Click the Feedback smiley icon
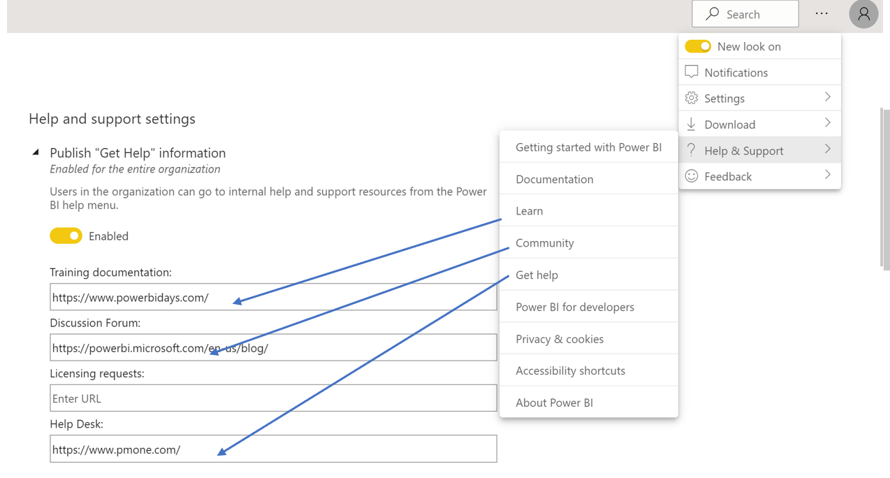This screenshot has width=890, height=478. [692, 176]
